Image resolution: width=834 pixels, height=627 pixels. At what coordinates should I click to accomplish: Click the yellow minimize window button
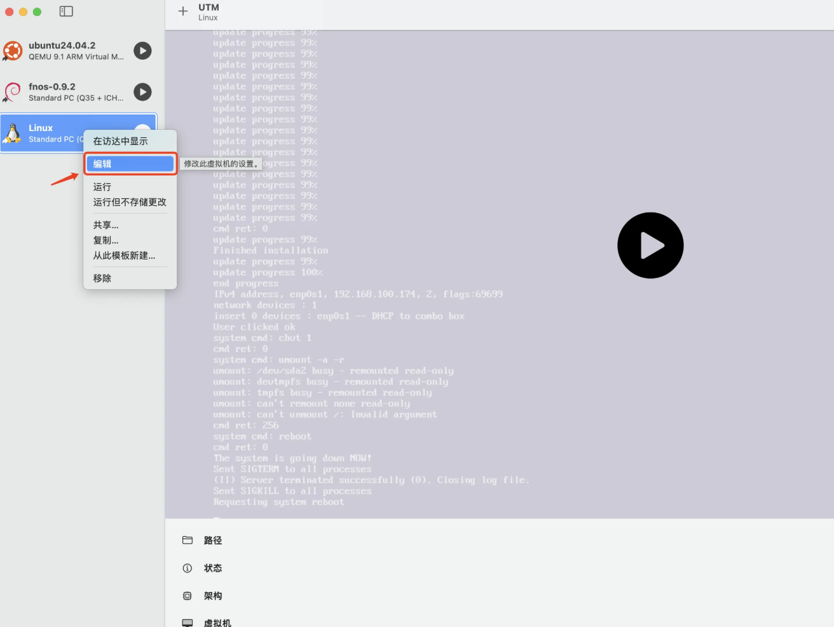(x=23, y=11)
